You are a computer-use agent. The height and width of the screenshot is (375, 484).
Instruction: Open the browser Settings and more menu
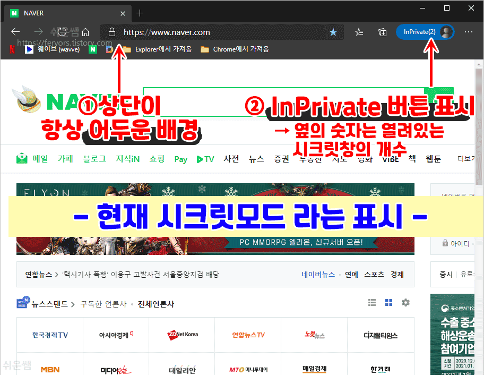(x=468, y=32)
